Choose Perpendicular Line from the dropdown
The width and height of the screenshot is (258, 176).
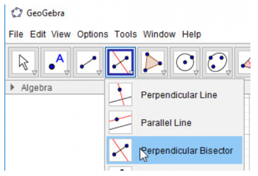click(x=179, y=95)
